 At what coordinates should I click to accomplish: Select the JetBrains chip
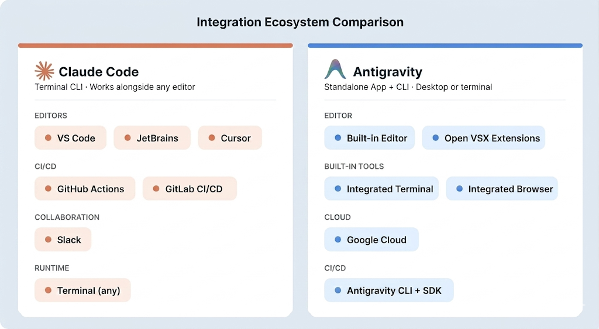[x=152, y=138]
